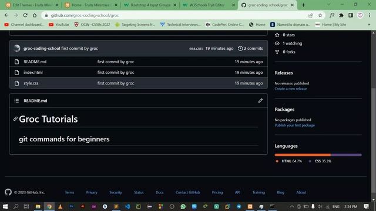The image size is (376, 211).
Task: Open NameSilo domain bookmark
Action: click(x=290, y=25)
